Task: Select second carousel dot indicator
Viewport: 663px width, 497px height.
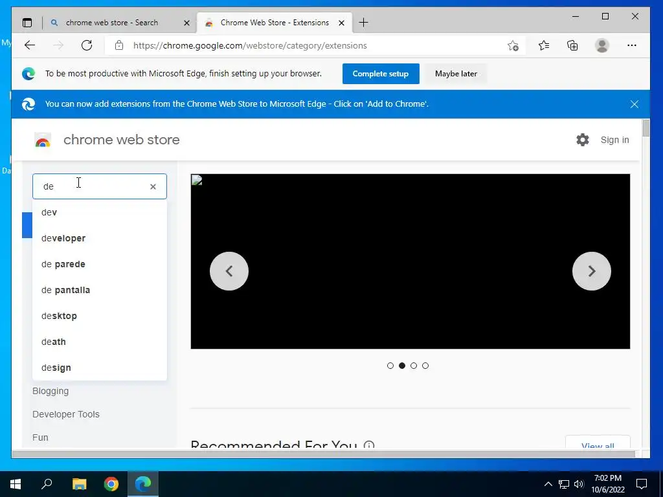Action: coord(402,366)
